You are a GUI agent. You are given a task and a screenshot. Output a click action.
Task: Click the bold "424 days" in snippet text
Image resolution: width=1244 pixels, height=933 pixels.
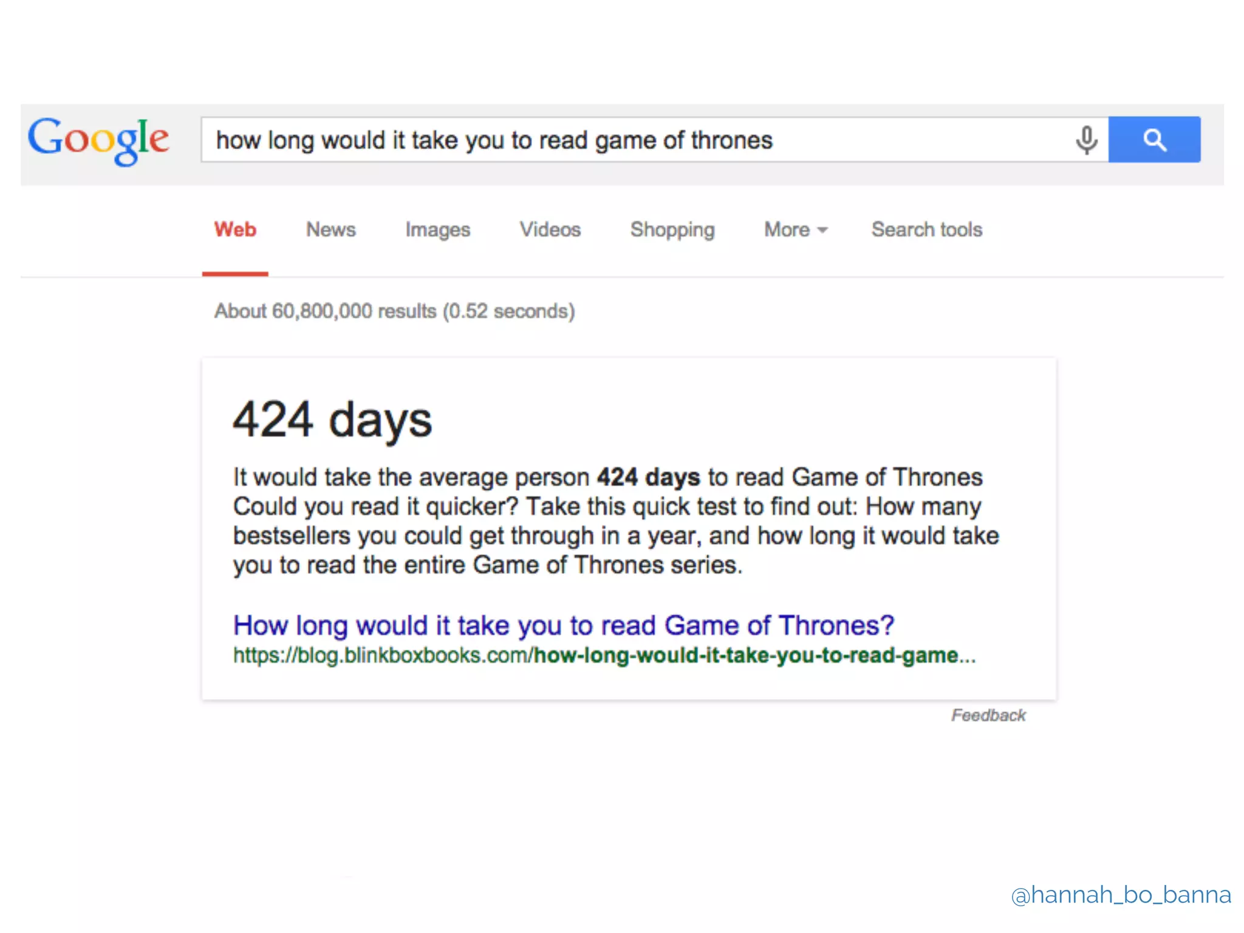pyautogui.click(x=648, y=477)
